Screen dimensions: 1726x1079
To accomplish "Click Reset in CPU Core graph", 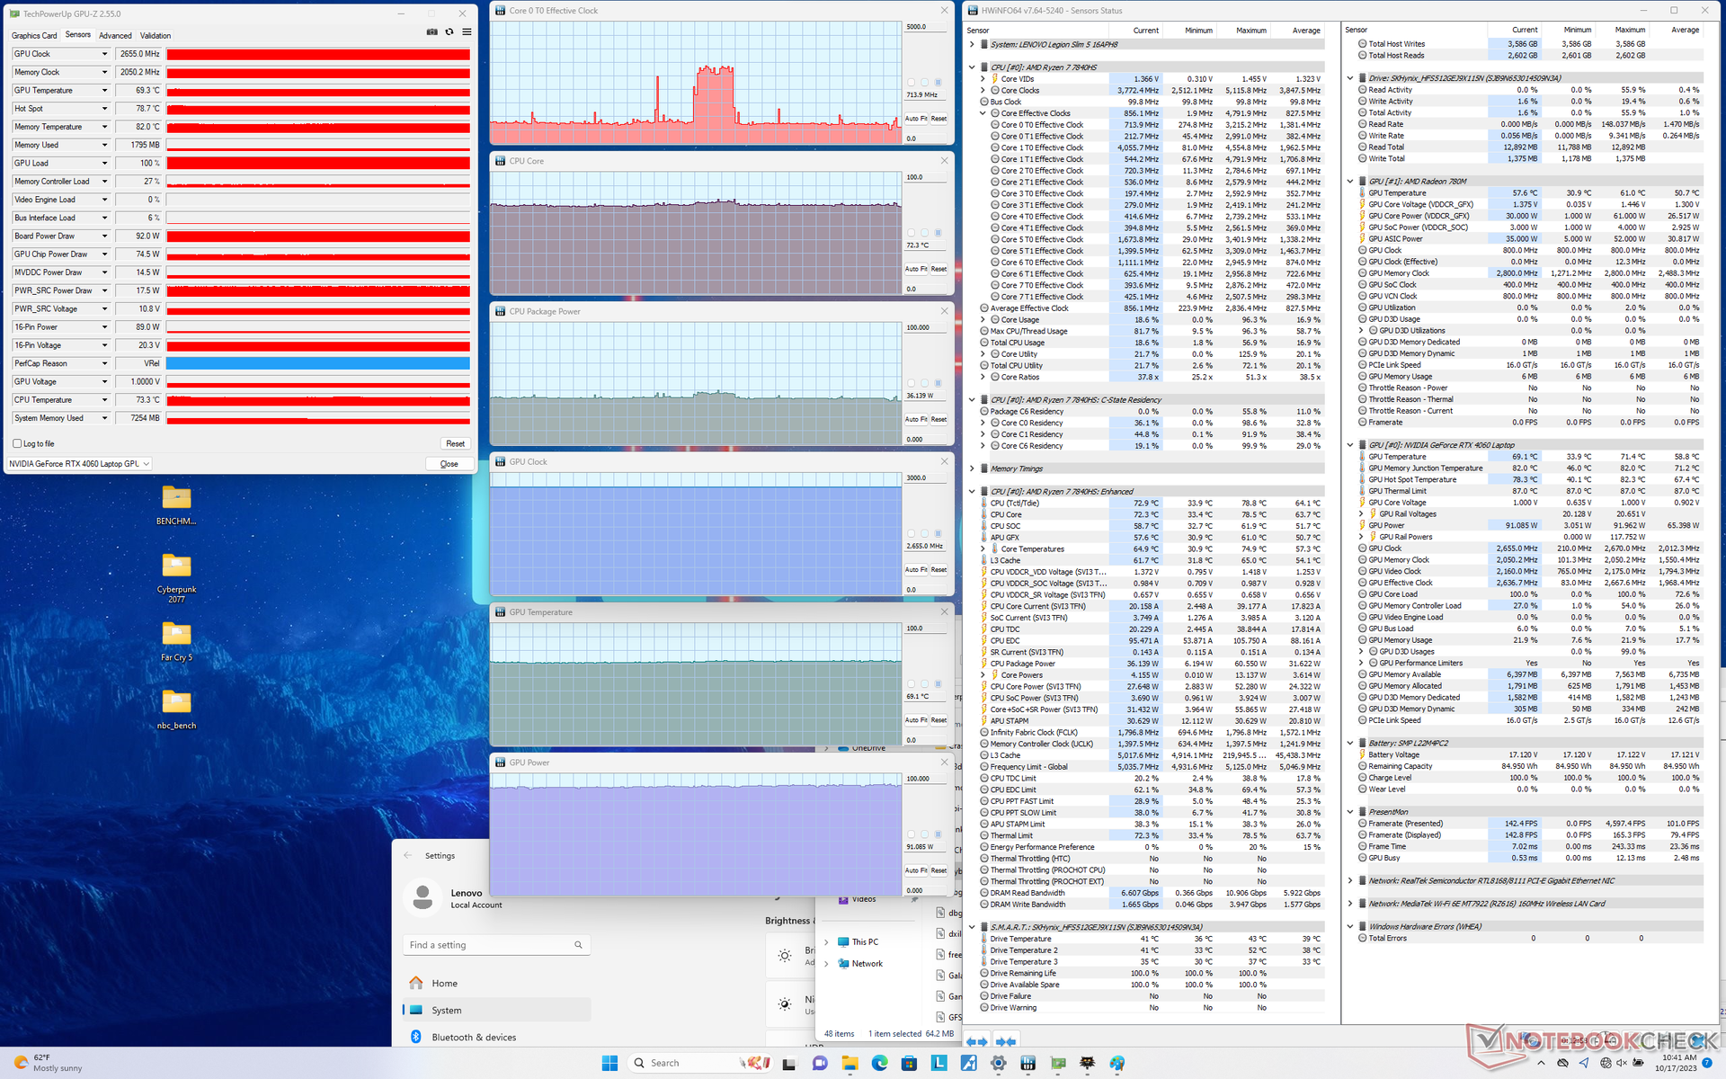I will click(939, 269).
